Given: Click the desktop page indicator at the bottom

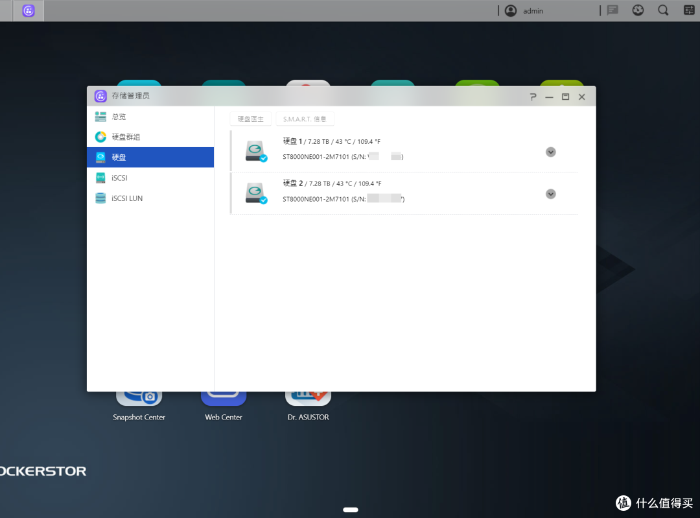Looking at the screenshot, I should coord(351,510).
